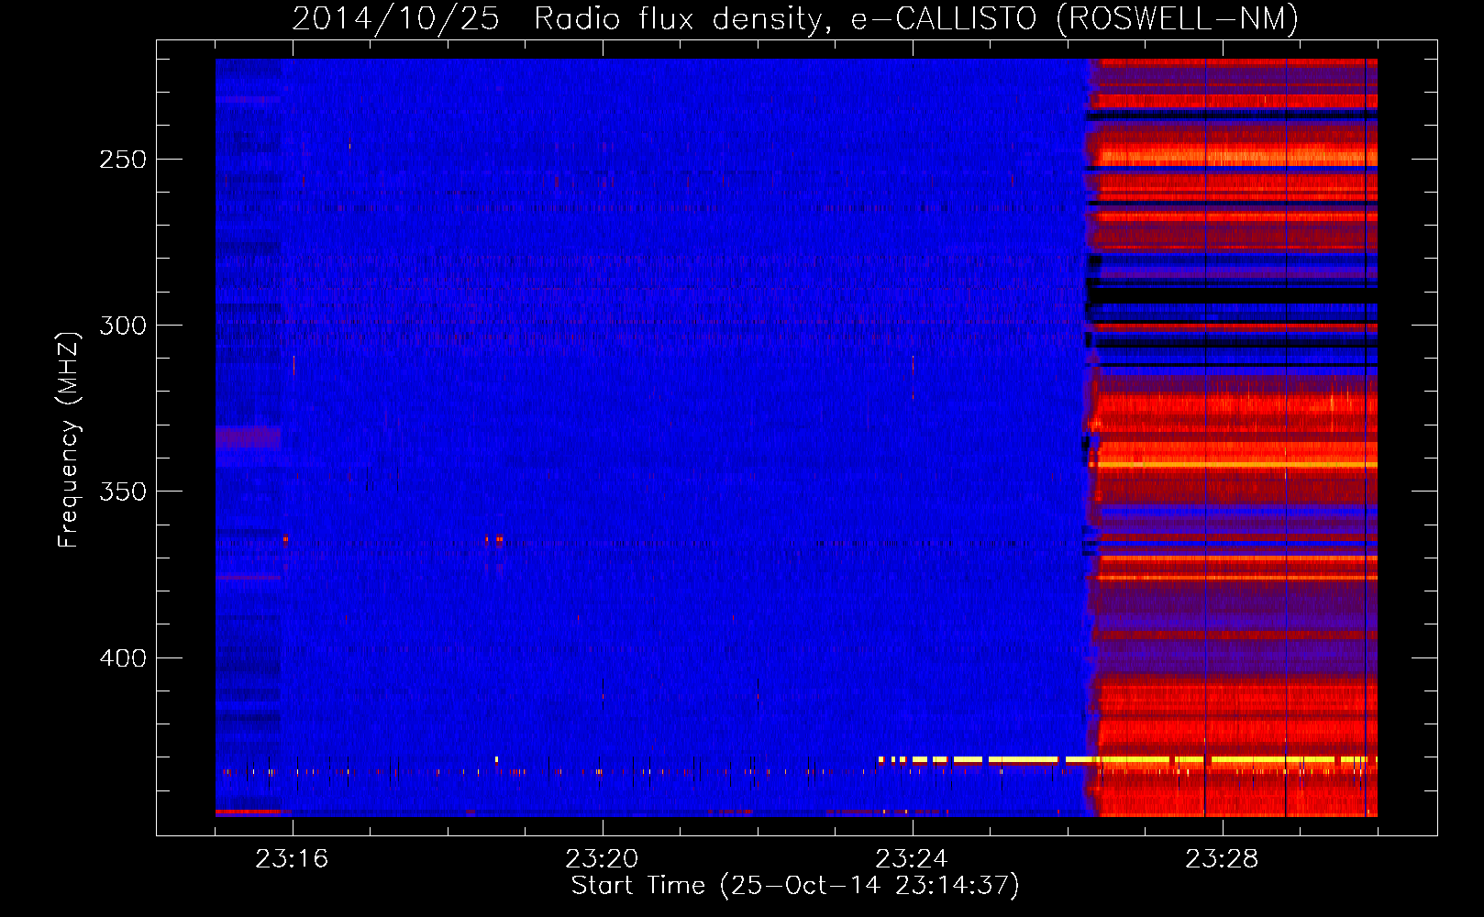Click the plot title 'Radio flux density, e-CALLISTO (ROSWELL-NM)'
The width and height of the screenshot is (1484, 917).
(x=915, y=18)
